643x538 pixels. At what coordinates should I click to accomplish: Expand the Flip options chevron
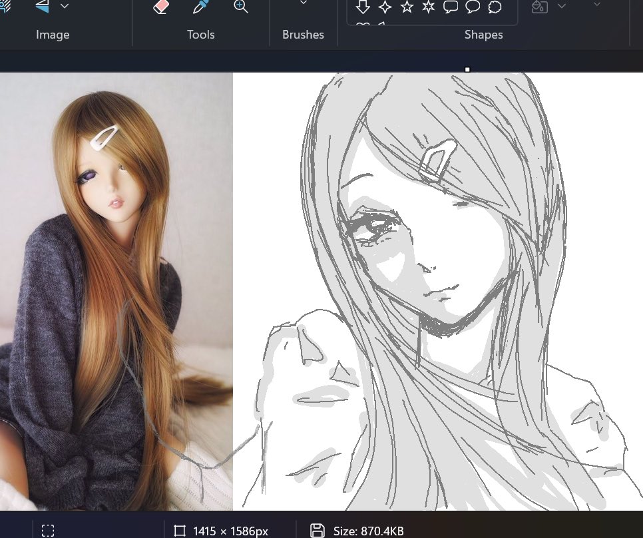point(65,6)
